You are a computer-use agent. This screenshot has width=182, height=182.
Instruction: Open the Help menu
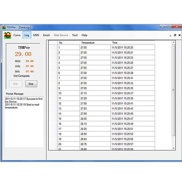(x=84, y=35)
